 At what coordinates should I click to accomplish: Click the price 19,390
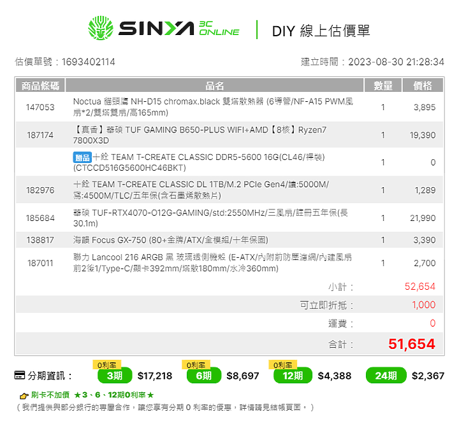pos(423,135)
